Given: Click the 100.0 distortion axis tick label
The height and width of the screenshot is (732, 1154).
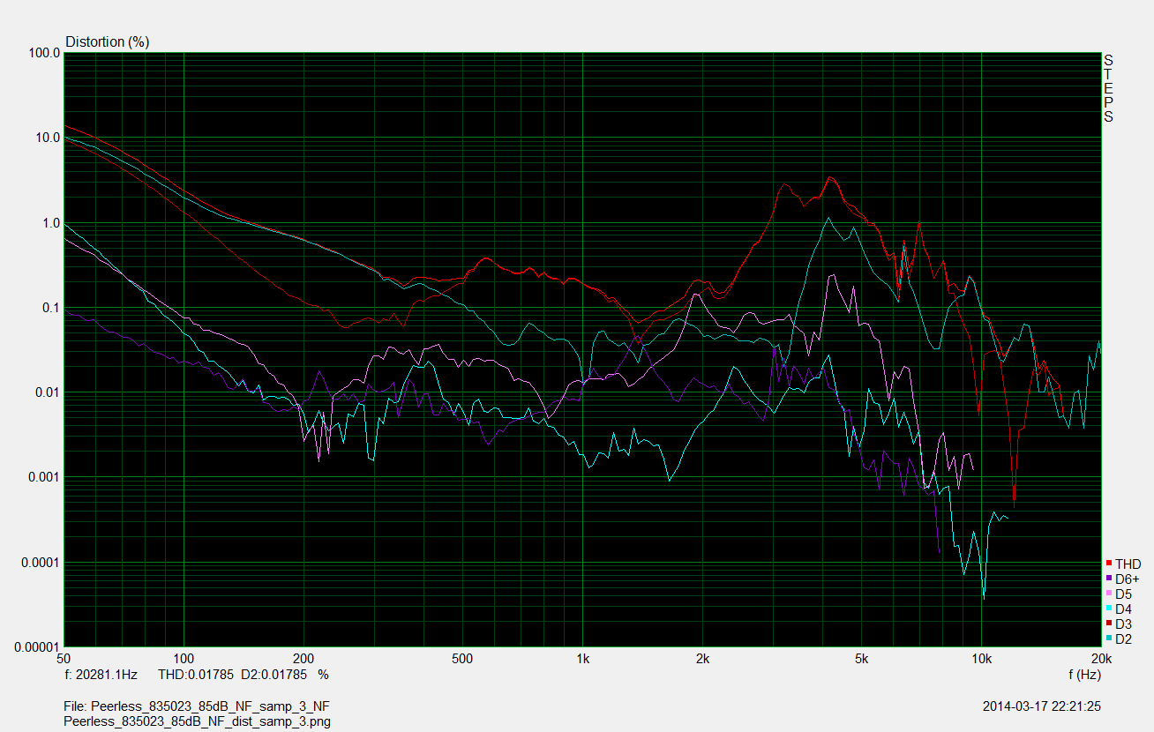Looking at the screenshot, I should pos(45,53).
